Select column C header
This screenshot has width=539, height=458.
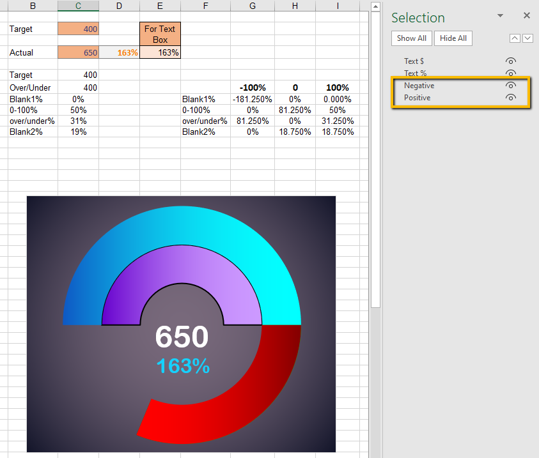tap(79, 6)
